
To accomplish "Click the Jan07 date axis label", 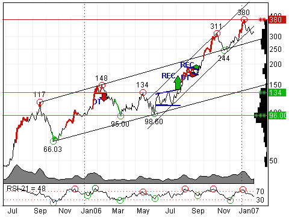I will click(x=249, y=211).
